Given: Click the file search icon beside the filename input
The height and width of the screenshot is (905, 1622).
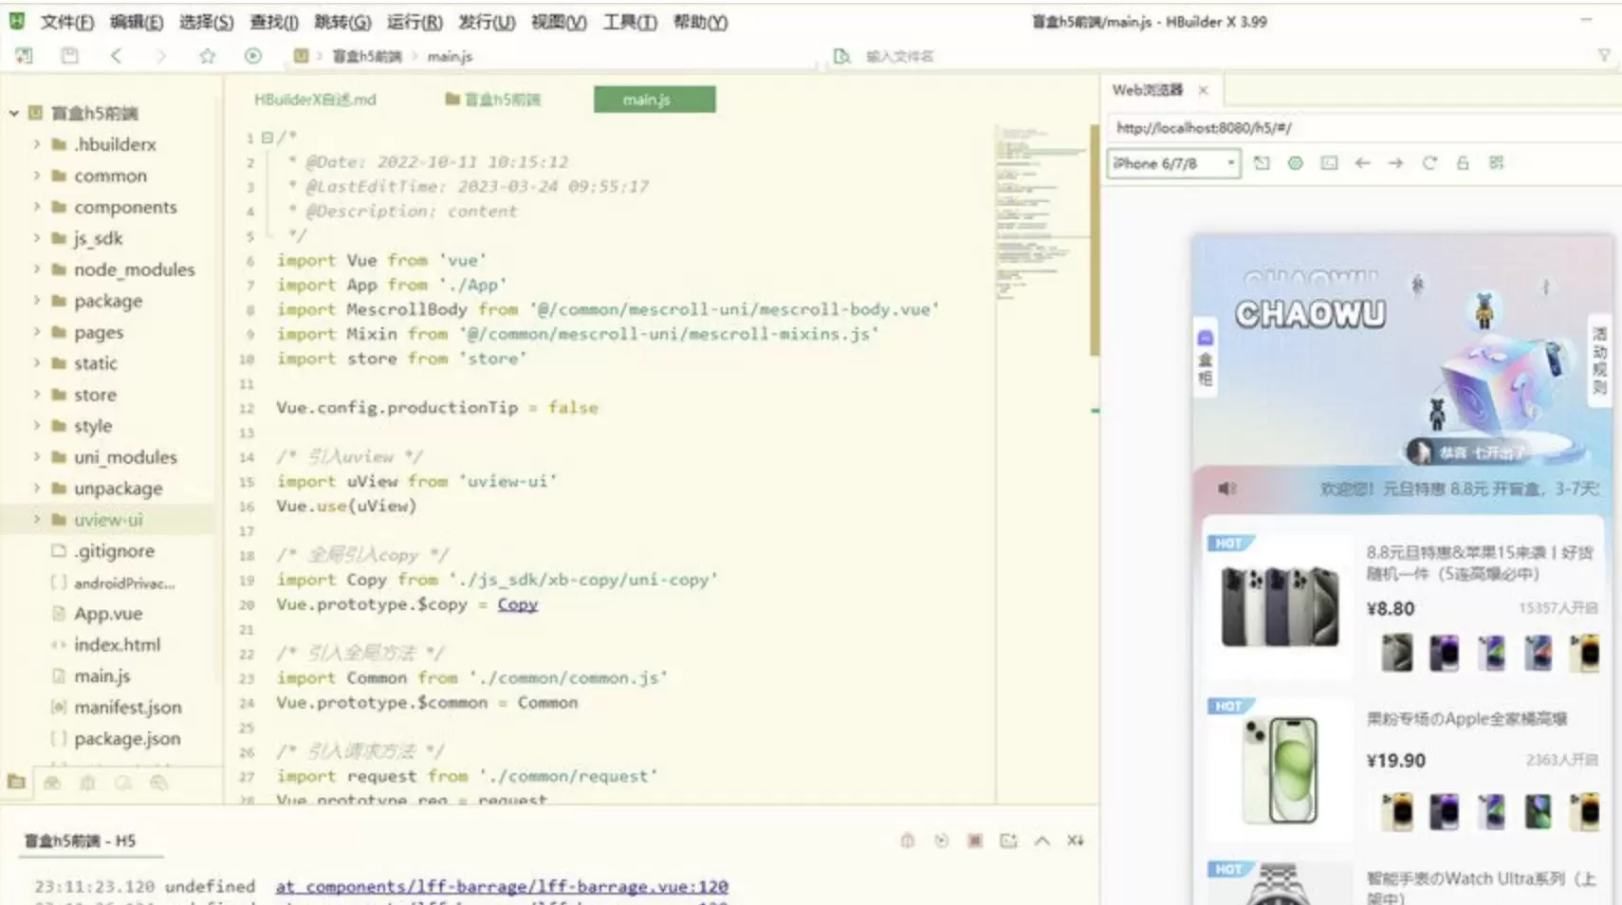Looking at the screenshot, I should [841, 56].
